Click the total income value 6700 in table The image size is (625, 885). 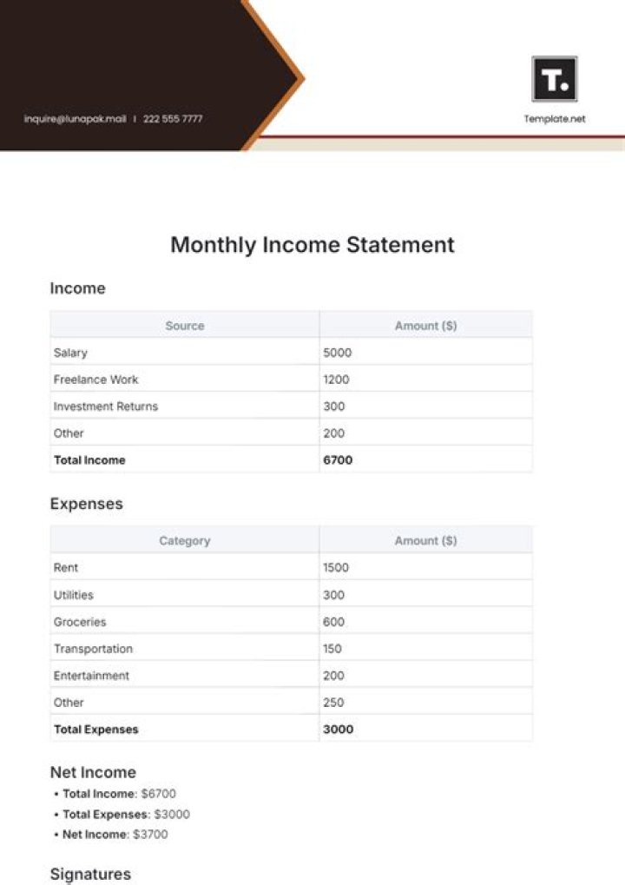[338, 460]
